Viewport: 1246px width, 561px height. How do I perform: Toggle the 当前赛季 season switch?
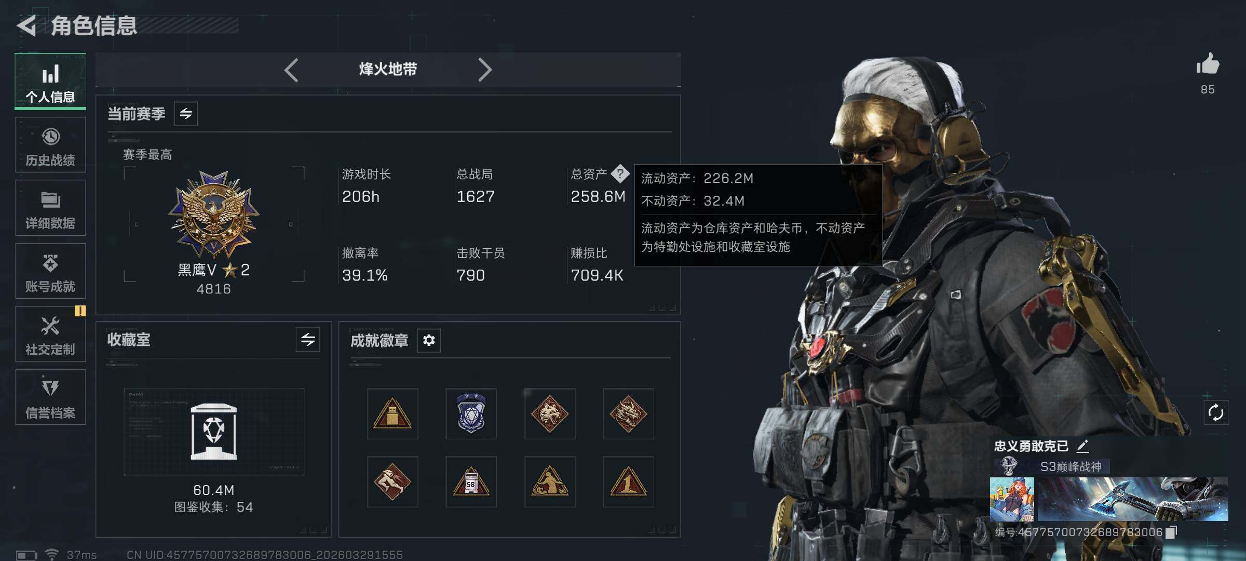(x=186, y=113)
